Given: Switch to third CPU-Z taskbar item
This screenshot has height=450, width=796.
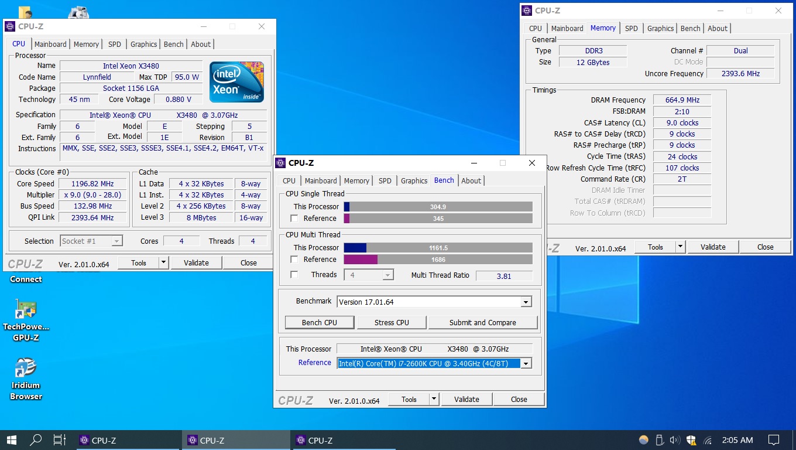Looking at the screenshot, I should [344, 441].
